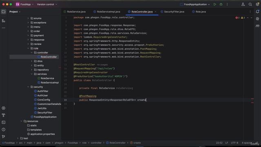Image resolution: width=261 pixels, height=147 pixels.
Task: Open the Terminal tool window
Action: click(3, 122)
